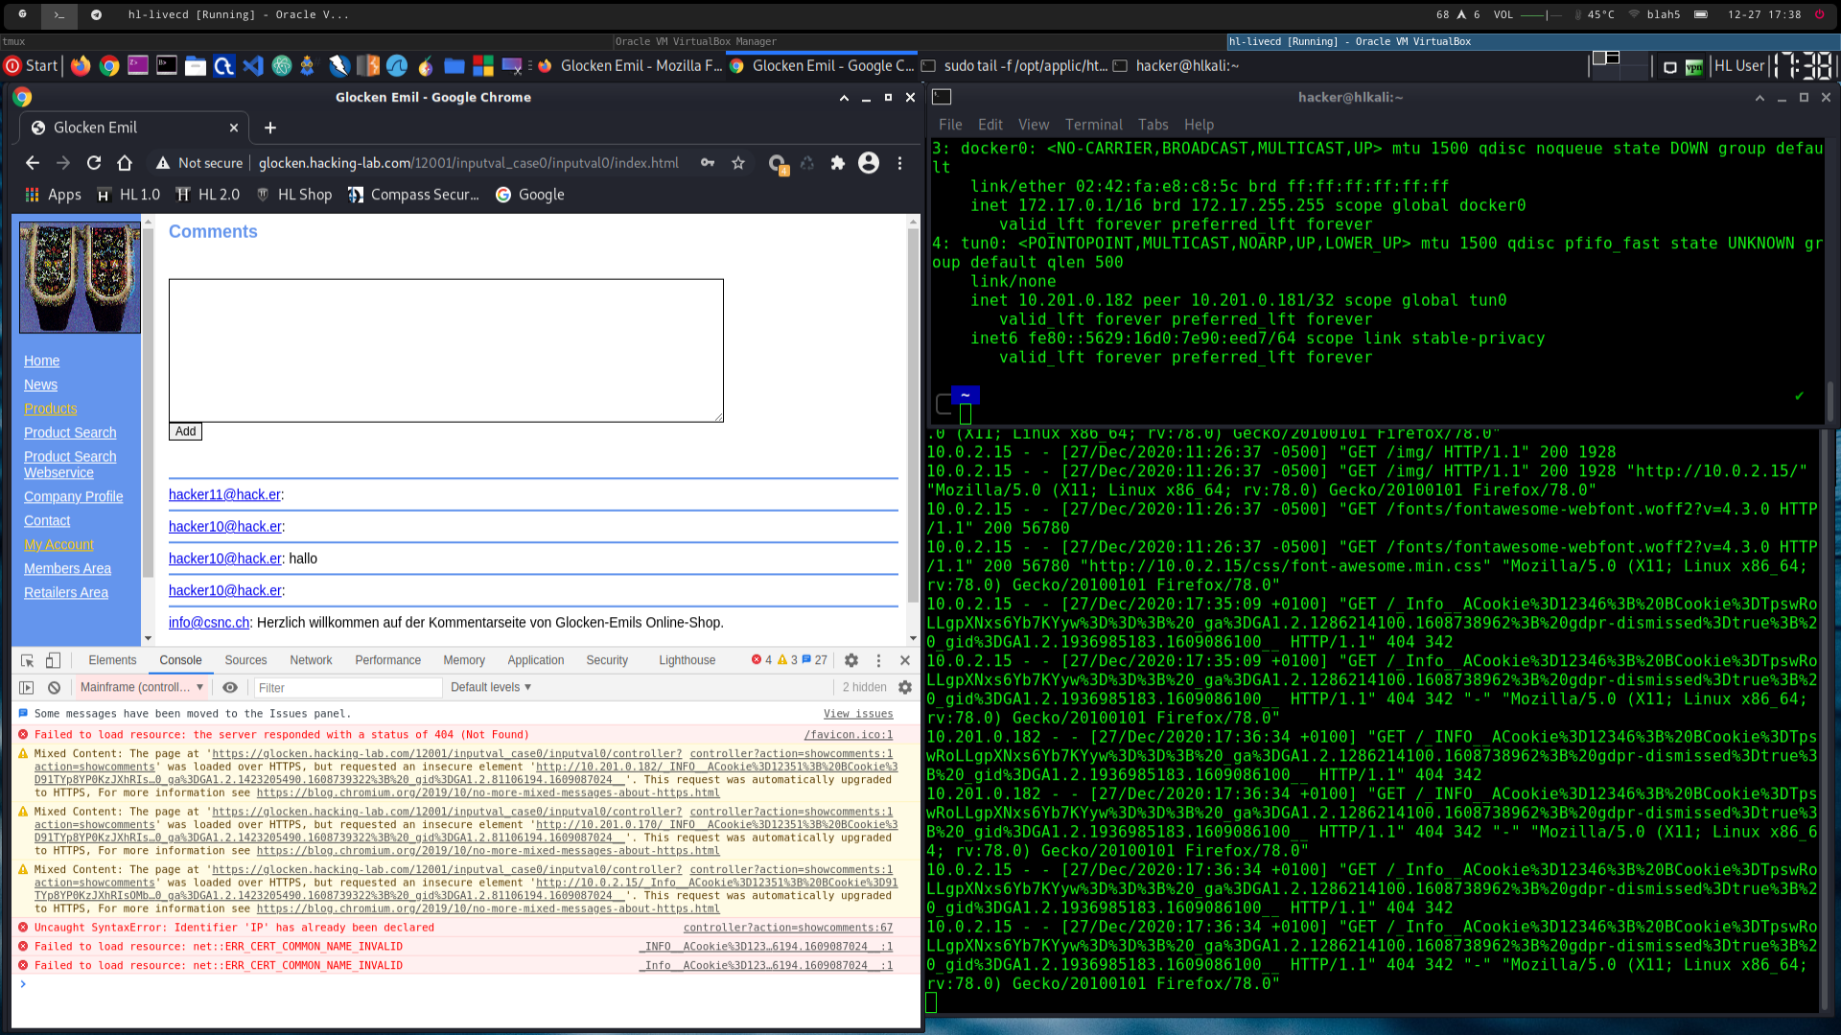Toggle the device toolbar icon
The image size is (1841, 1035).
click(54, 660)
